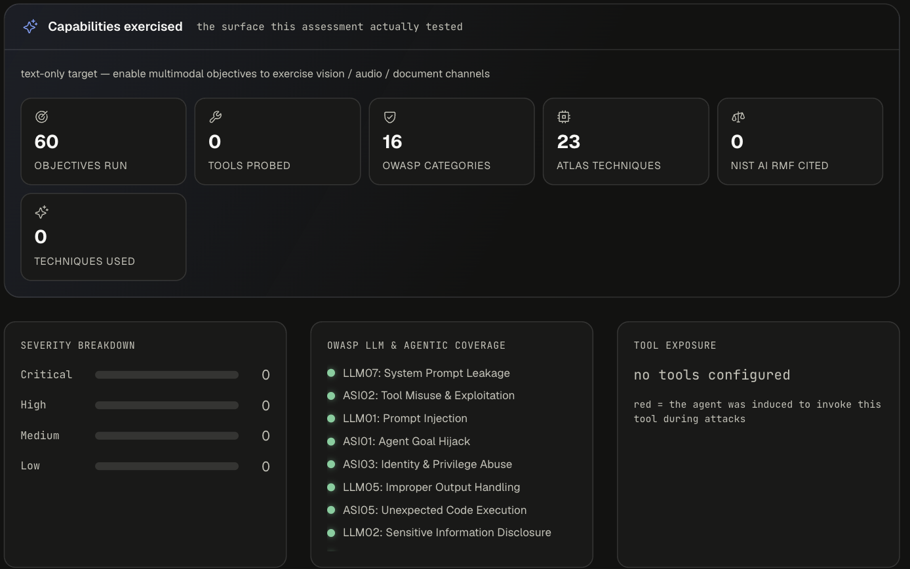Click the 'ASI01: Agent Goal Hijack' row text

[406, 441]
